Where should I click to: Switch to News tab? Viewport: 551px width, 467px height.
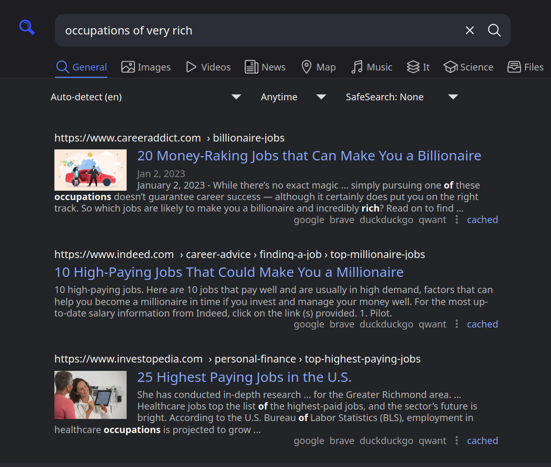pyautogui.click(x=265, y=67)
